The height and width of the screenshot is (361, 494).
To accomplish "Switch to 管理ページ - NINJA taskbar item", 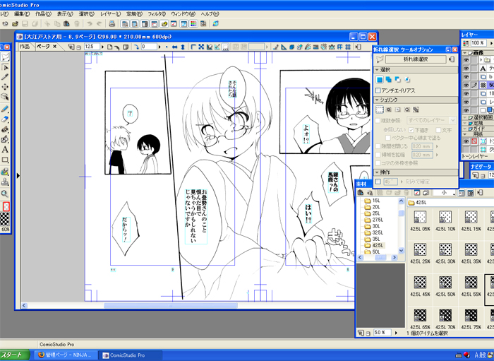I will 66,355.
